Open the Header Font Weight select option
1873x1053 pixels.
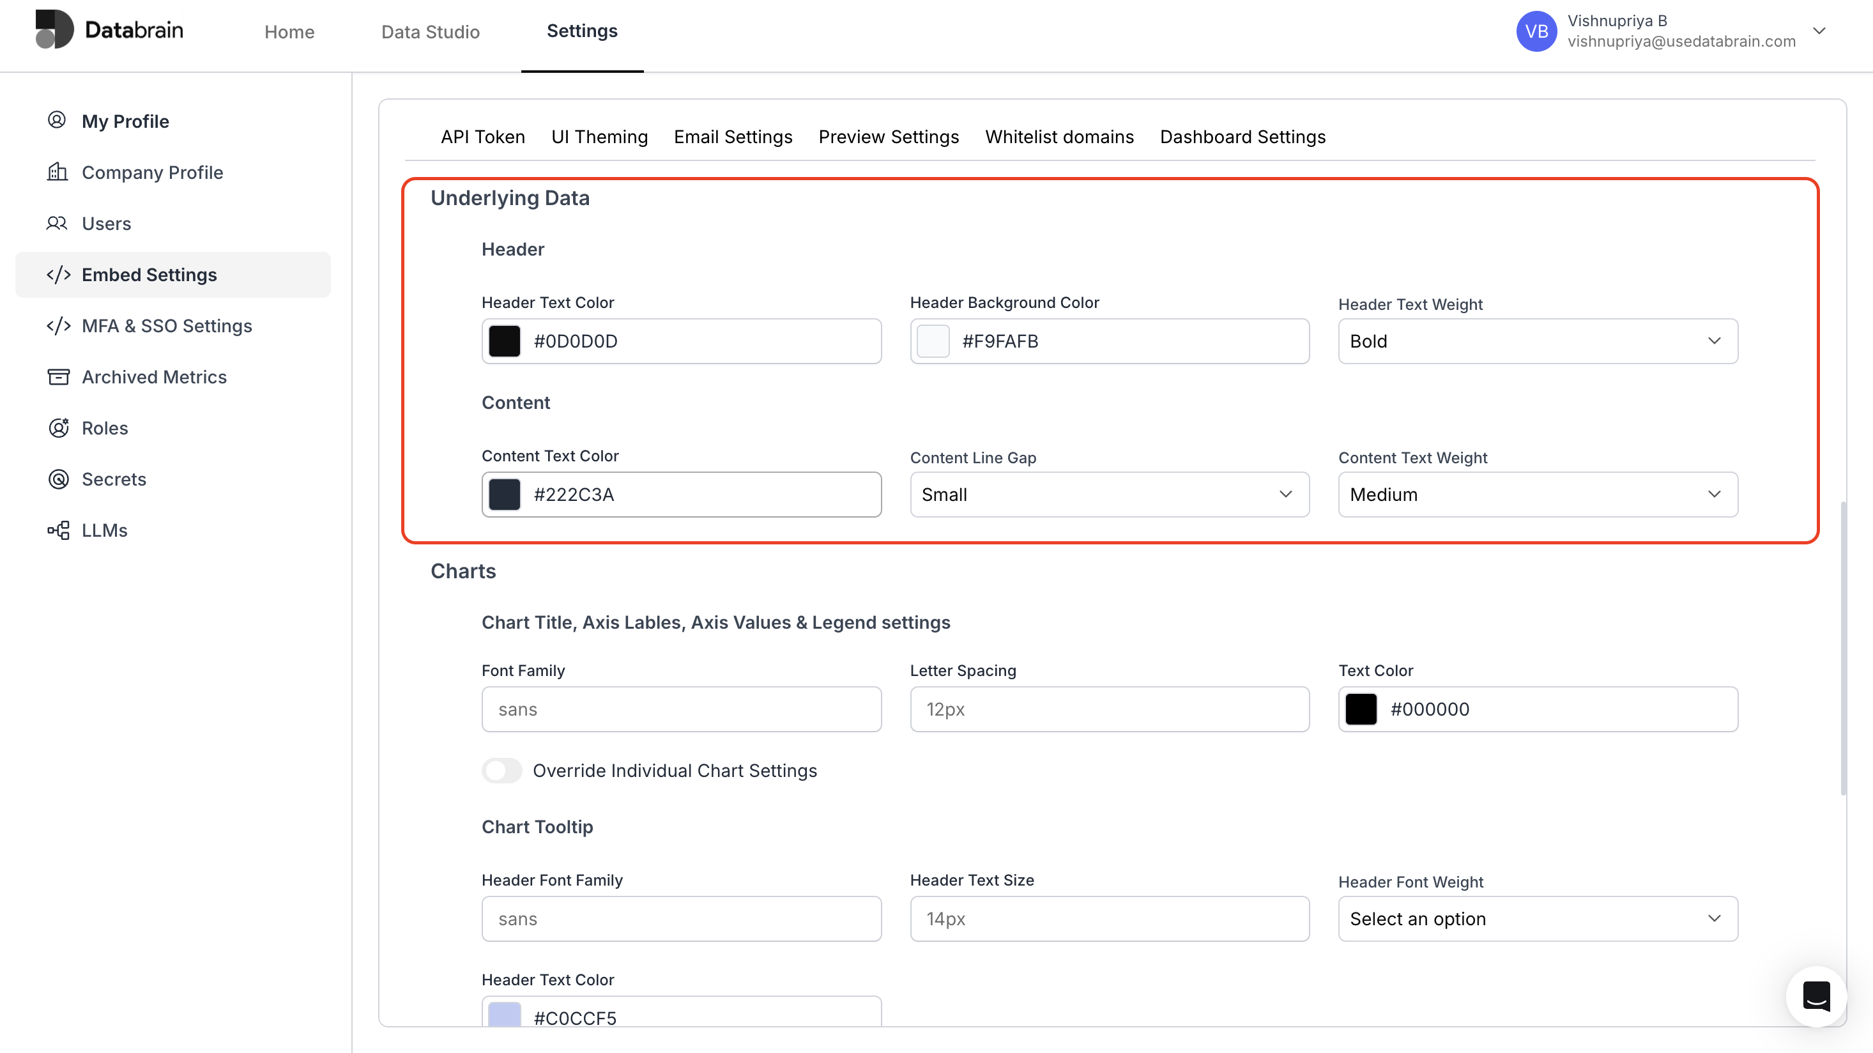point(1537,918)
